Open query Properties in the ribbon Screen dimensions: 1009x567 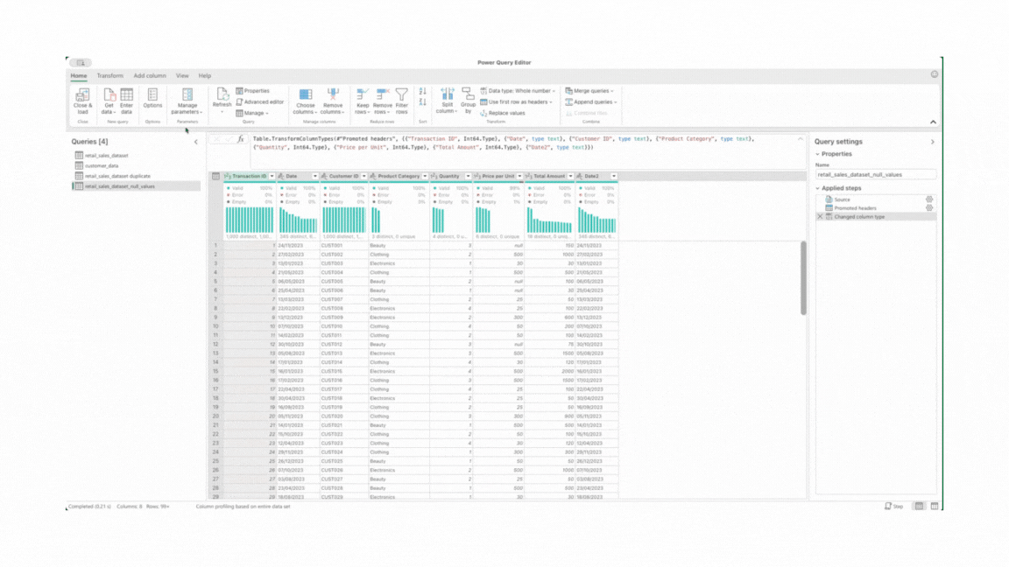[x=253, y=91]
